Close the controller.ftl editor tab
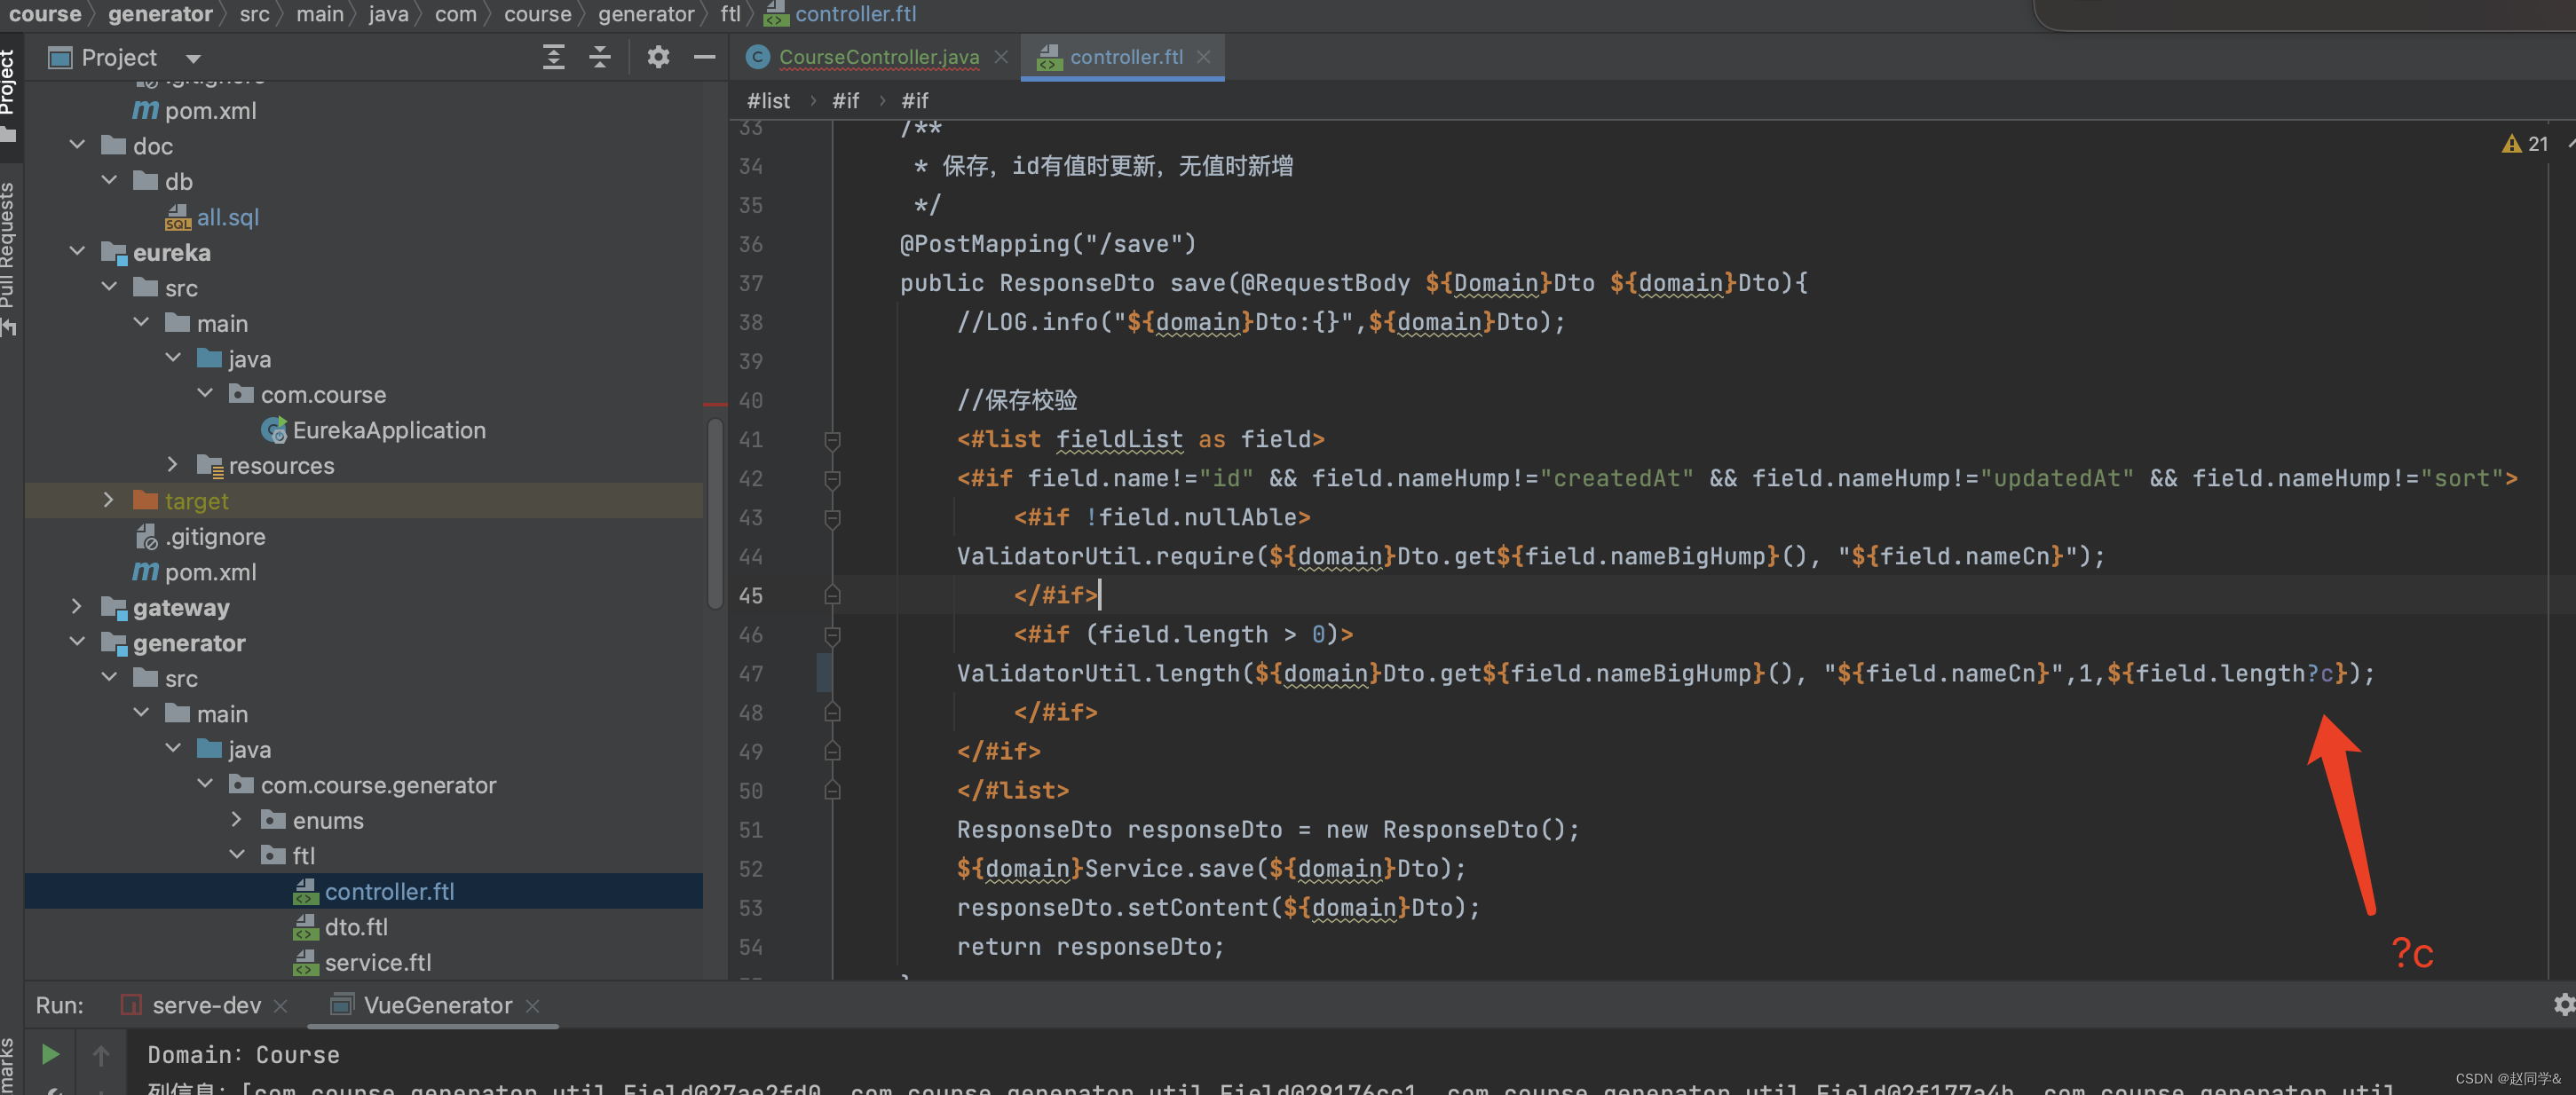Viewport: 2576px width, 1095px height. (x=1203, y=57)
